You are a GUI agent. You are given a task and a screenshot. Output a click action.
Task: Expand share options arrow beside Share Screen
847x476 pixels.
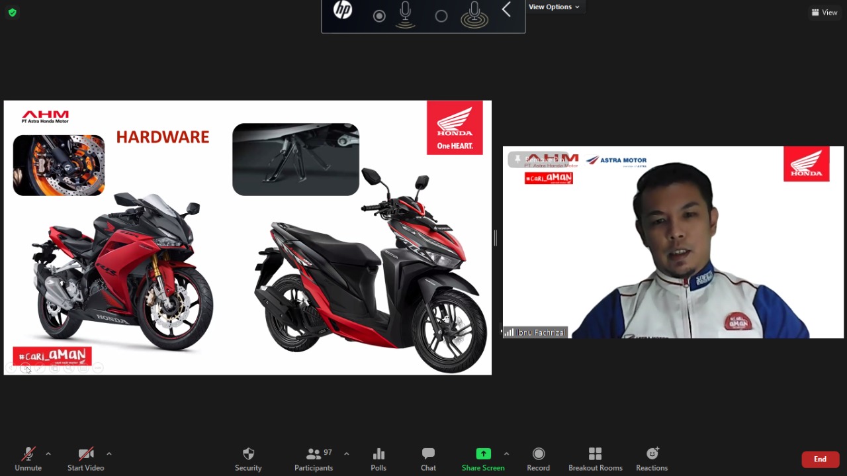[506, 454]
